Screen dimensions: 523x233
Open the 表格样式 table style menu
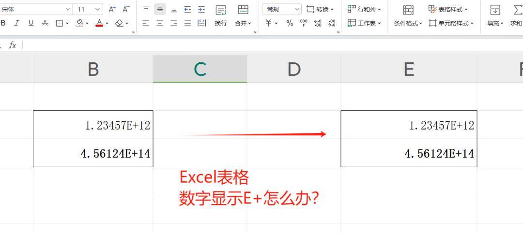[x=448, y=9]
